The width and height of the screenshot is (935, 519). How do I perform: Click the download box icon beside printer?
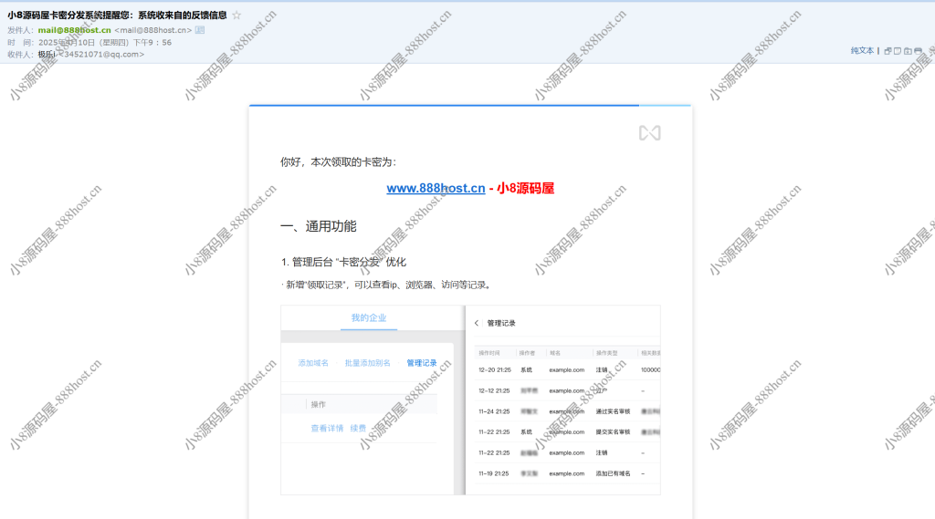908,51
